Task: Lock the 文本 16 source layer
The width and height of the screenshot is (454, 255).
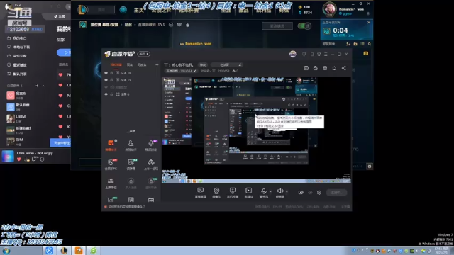Action: [x=112, y=73]
